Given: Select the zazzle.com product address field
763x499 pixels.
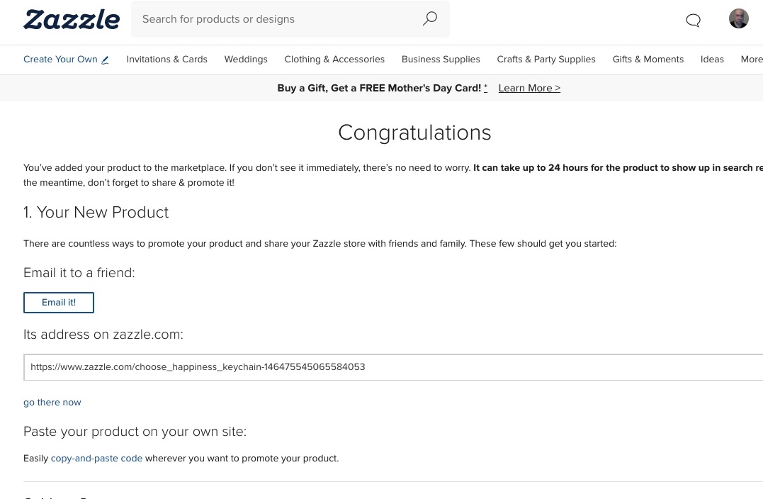Looking at the screenshot, I should click(393, 367).
